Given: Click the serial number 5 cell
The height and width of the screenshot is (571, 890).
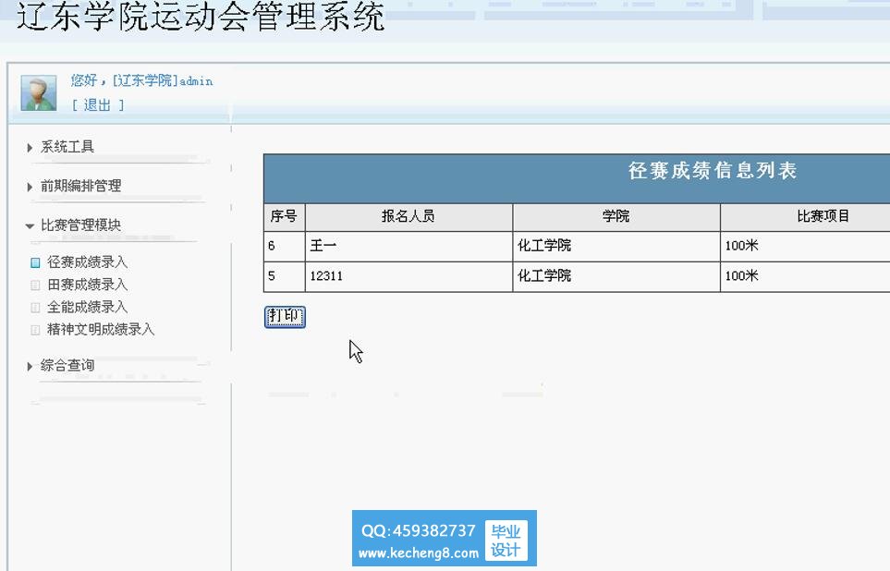Looking at the screenshot, I should point(285,276).
